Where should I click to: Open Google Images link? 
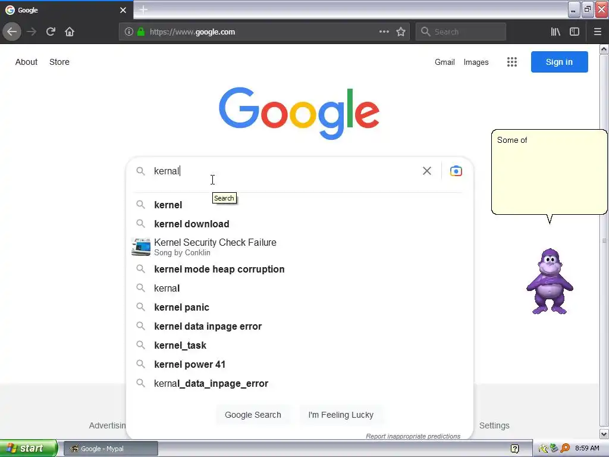476,62
